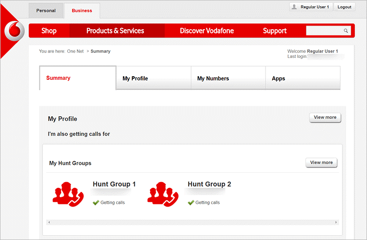
Task: Open Products & Services menu
Action: (115, 31)
